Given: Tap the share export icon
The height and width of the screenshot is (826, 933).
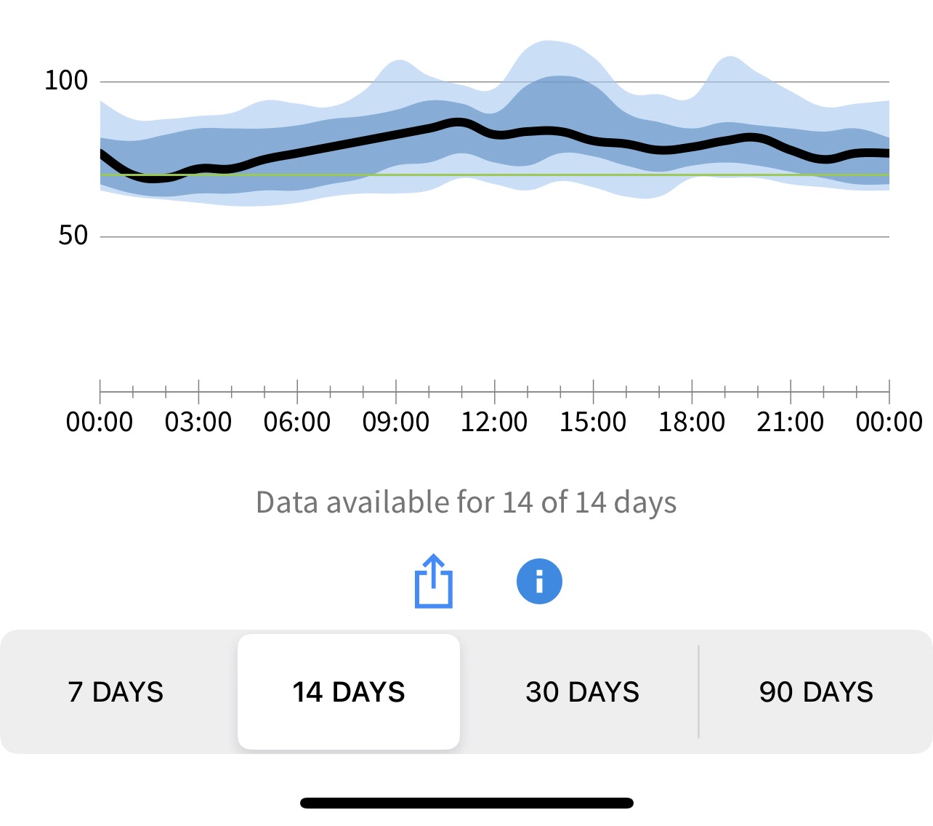Looking at the screenshot, I should (434, 581).
